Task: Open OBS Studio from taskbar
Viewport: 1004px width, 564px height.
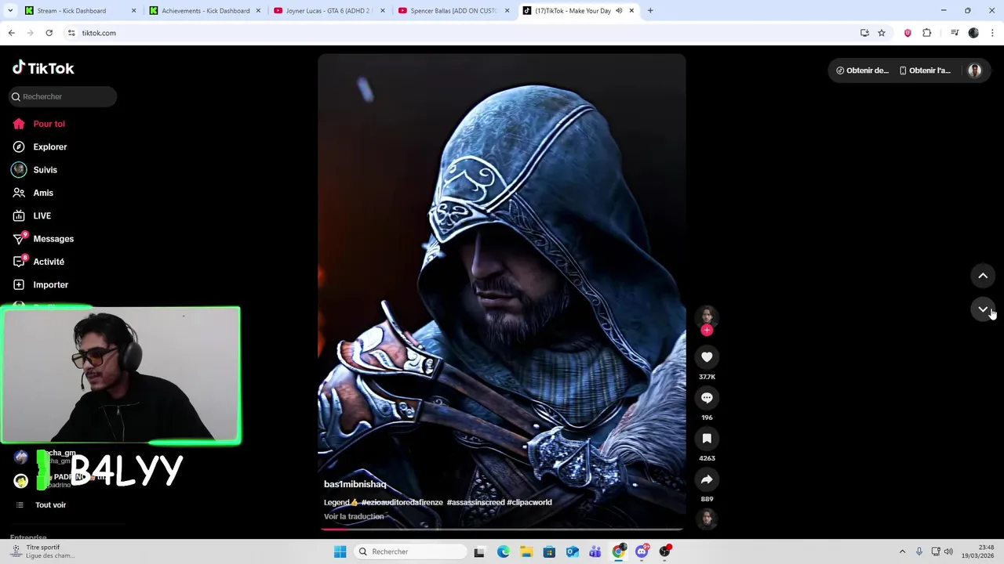Action: click(665, 551)
